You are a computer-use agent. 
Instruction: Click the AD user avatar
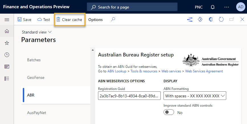(x=240, y=7)
